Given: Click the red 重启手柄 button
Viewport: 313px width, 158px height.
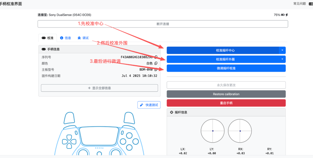Looking at the screenshot, I should [226, 103].
